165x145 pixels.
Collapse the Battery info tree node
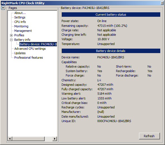coord(11,40)
